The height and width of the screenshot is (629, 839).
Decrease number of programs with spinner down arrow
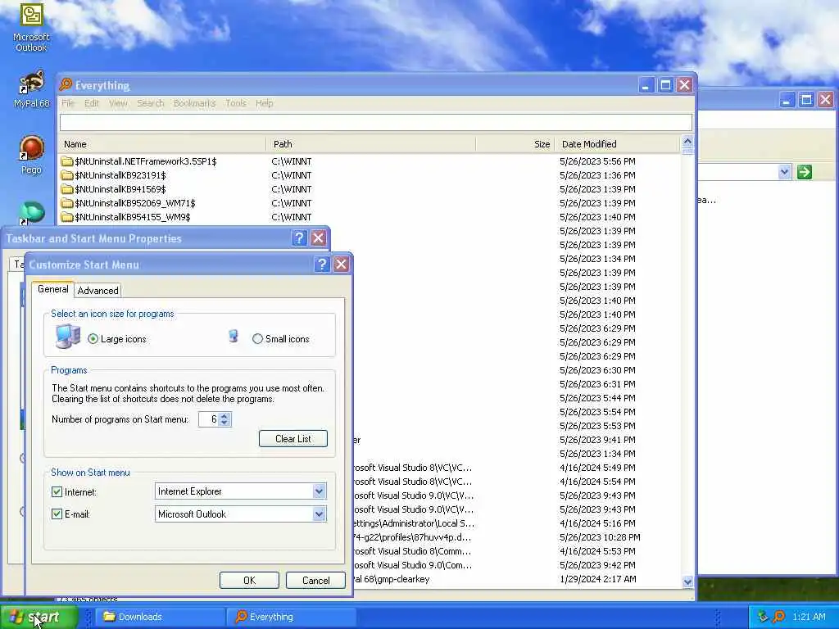click(224, 423)
